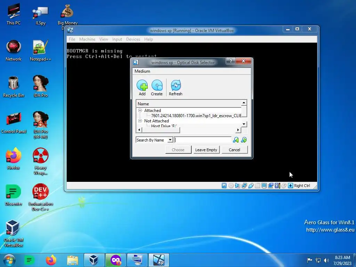Open the Windows Start button
The height and width of the screenshot is (267, 356).
(9, 260)
